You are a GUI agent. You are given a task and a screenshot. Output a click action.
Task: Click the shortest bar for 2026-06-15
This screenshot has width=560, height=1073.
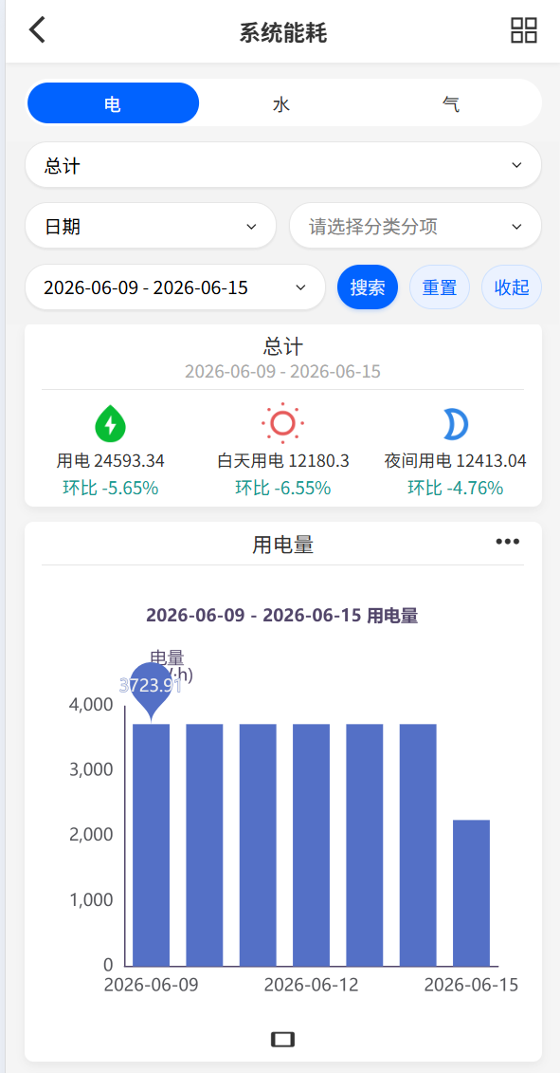point(471,893)
